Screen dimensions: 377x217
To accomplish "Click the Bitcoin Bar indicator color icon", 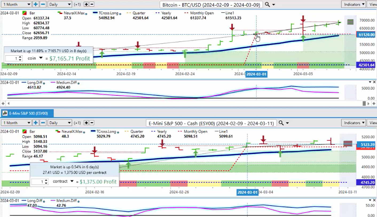I will tap(24, 13).
